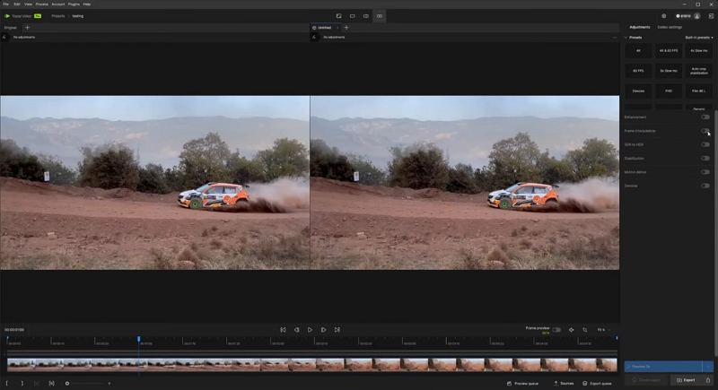
Task: Add a new tab next to Original
Action: point(27,28)
